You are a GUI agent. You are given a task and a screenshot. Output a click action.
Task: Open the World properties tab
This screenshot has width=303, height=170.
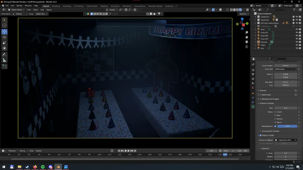(253, 88)
